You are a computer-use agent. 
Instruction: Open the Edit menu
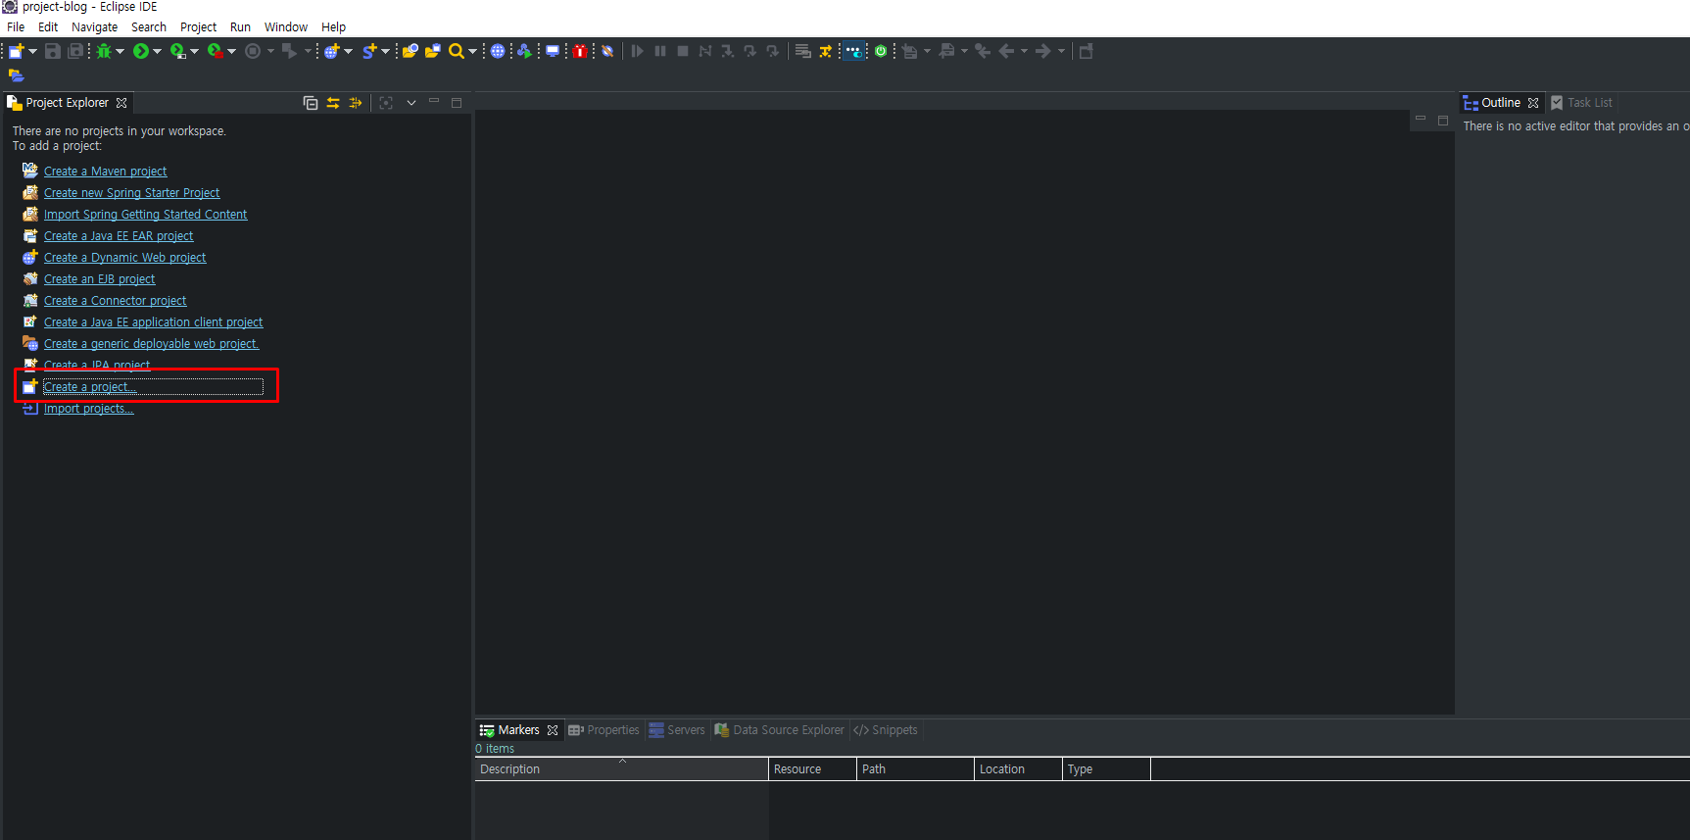[48, 27]
